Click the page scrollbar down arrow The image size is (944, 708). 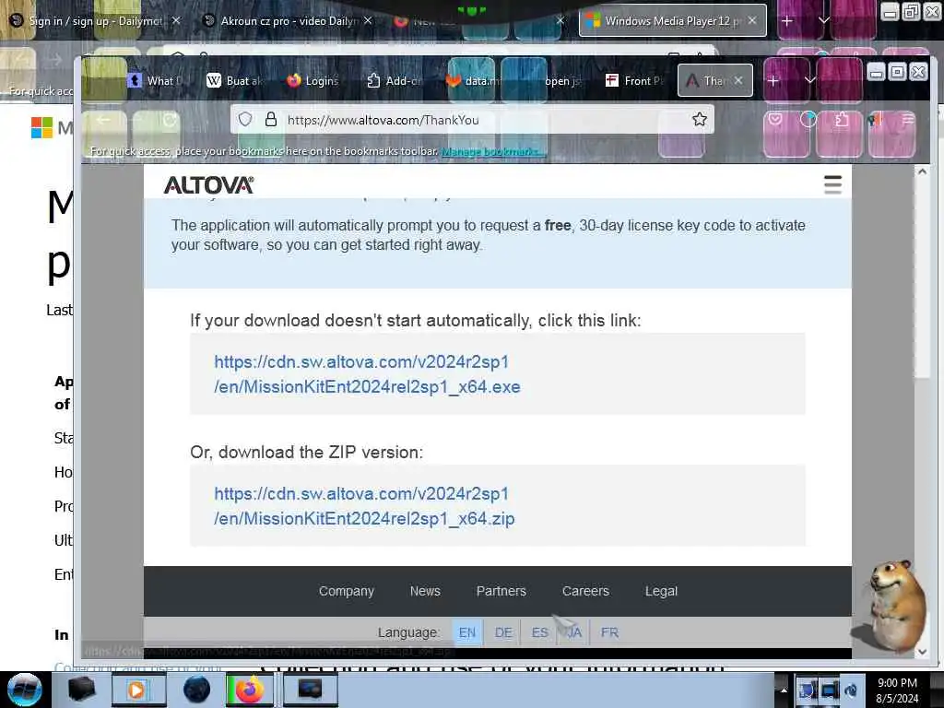click(922, 652)
